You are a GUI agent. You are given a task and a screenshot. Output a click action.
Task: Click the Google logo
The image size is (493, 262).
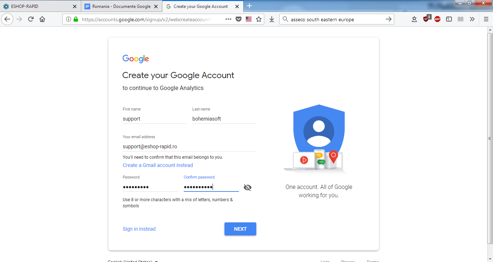tap(136, 59)
